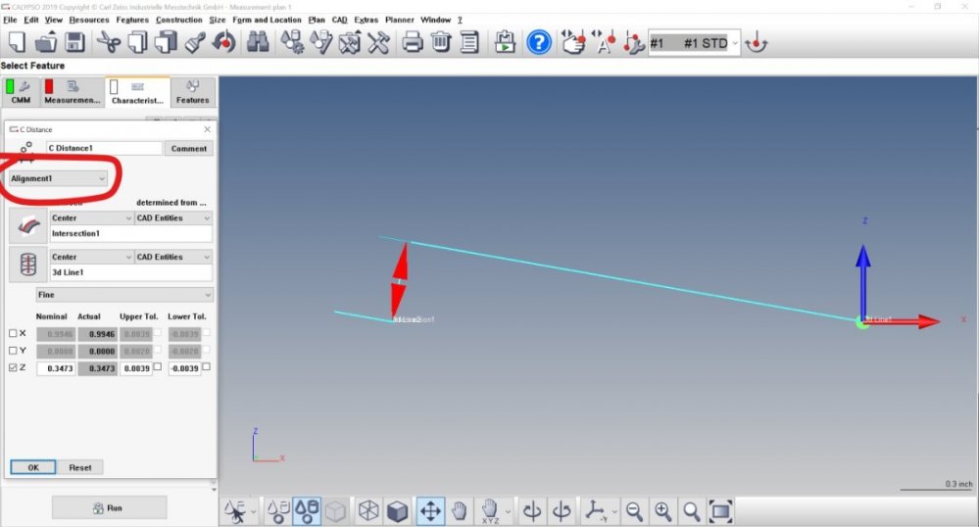
Task: Switch to the Measurement tab
Action: pyautogui.click(x=72, y=92)
